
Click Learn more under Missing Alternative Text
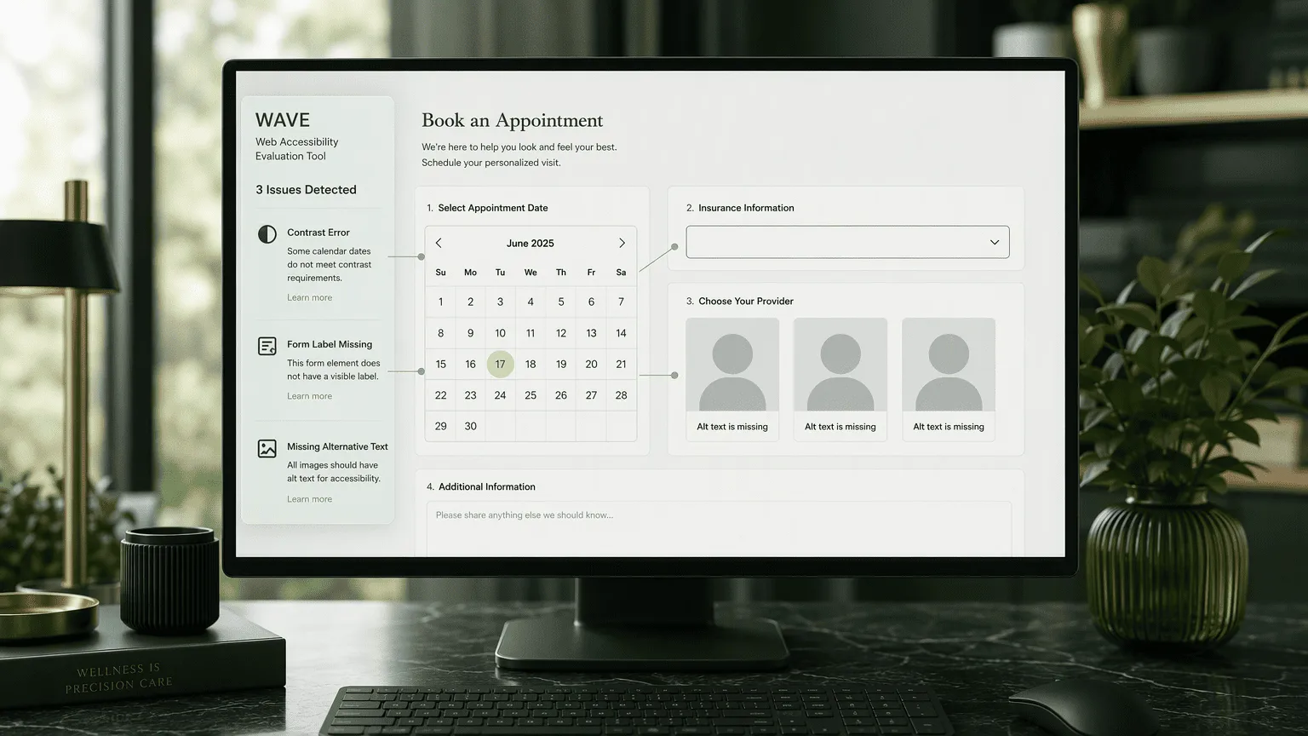(x=310, y=499)
